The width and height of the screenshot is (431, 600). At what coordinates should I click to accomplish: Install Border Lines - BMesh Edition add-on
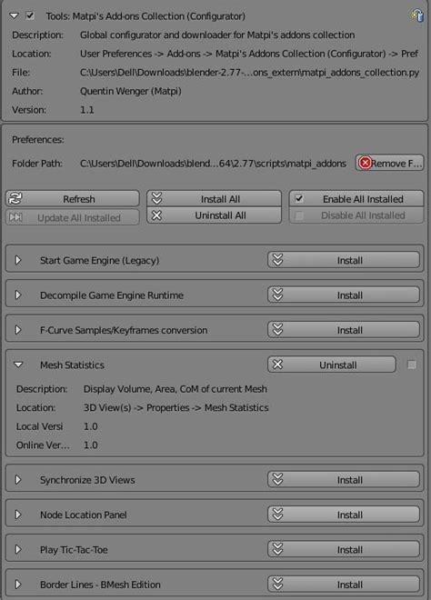click(x=344, y=585)
